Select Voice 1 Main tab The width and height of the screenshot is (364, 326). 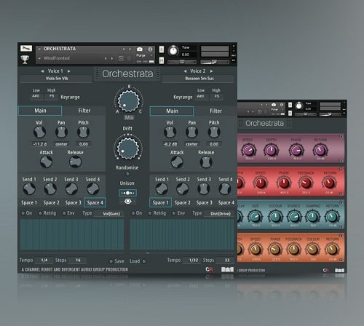(40, 111)
